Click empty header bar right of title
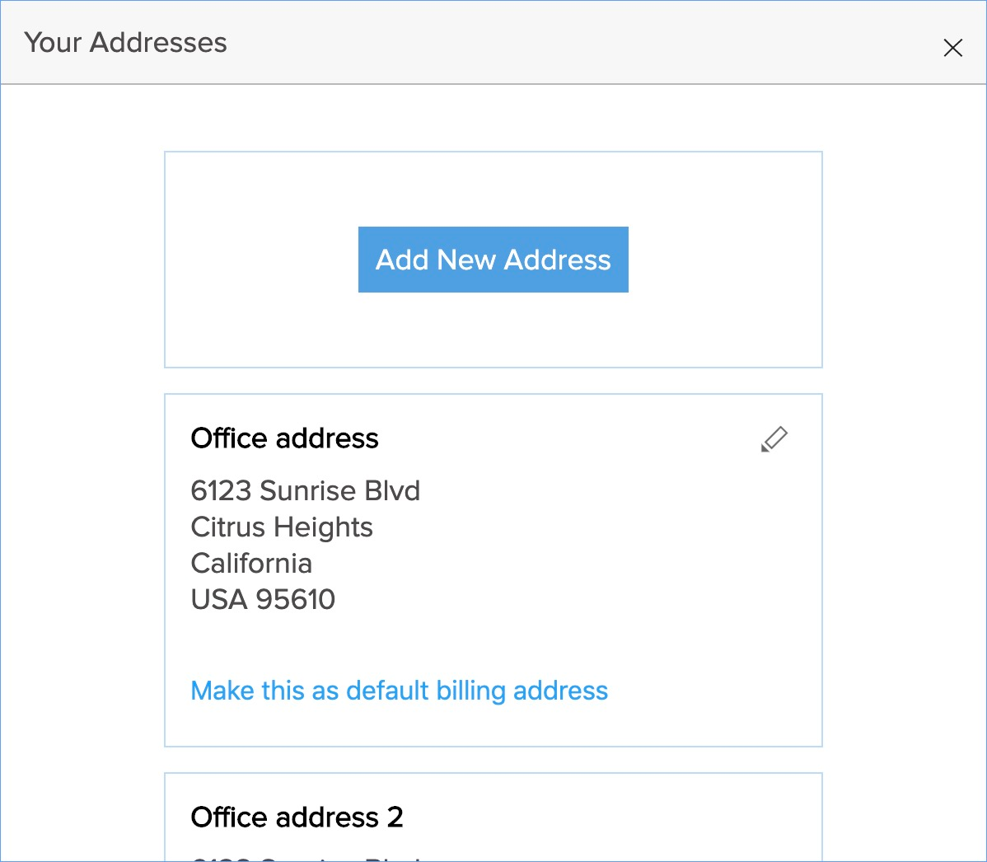 pyautogui.click(x=577, y=43)
